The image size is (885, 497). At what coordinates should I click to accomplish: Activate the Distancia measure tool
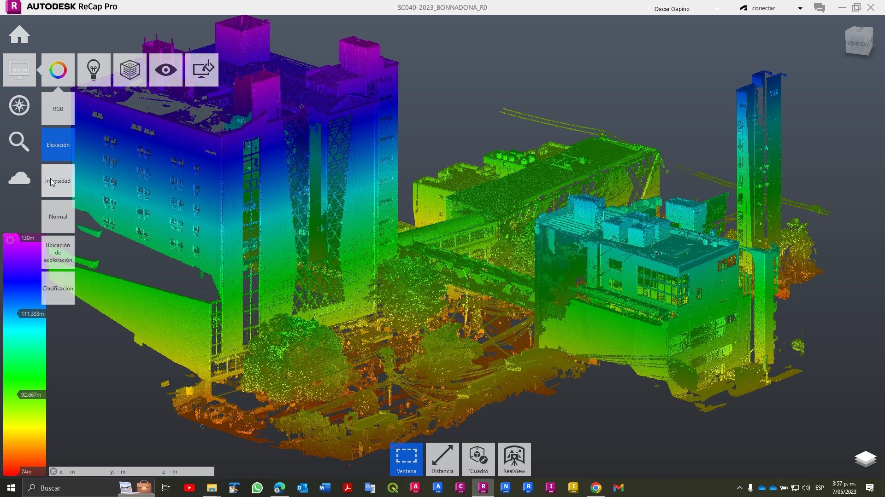(x=442, y=459)
